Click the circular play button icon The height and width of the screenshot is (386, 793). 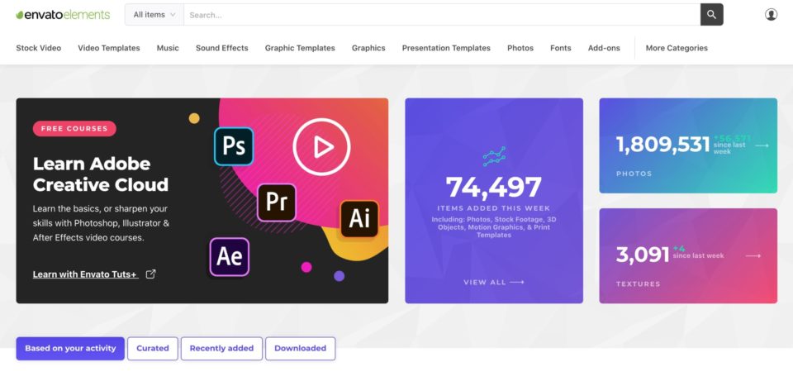click(x=321, y=146)
